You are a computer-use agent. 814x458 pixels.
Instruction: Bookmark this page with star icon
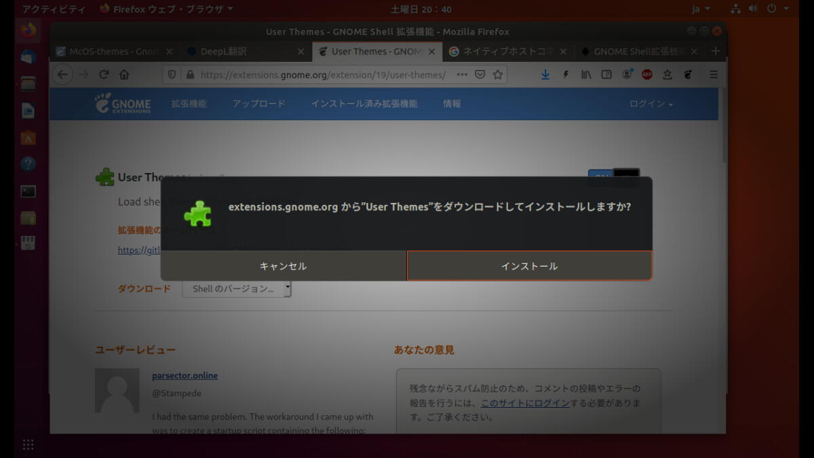[497, 75]
